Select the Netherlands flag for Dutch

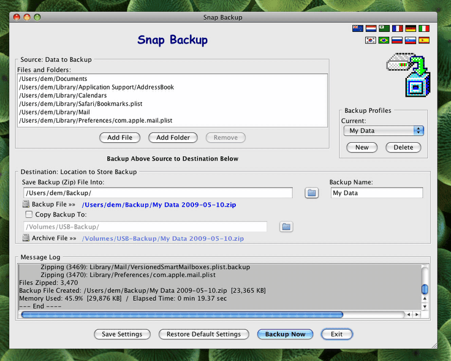371,28
